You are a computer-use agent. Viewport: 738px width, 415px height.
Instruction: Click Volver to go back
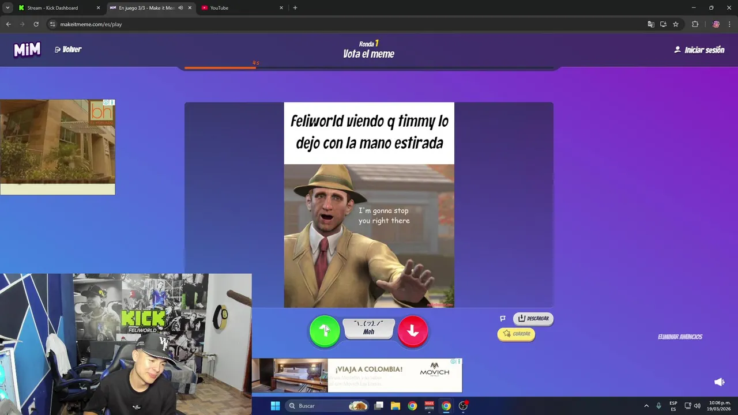tap(68, 50)
